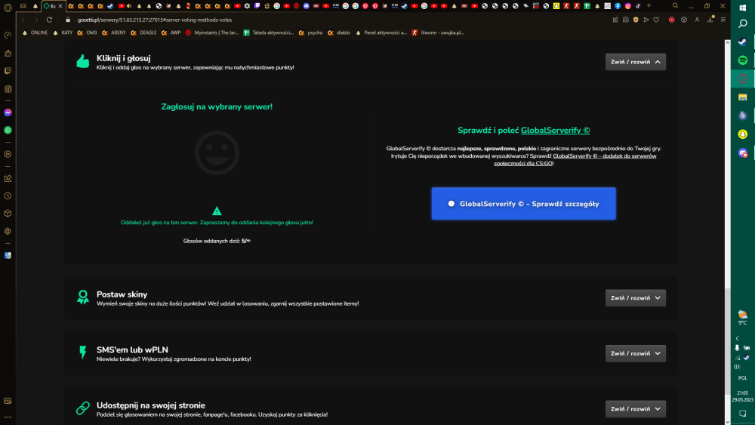Click the lightning bolt SMS icon

tap(83, 353)
